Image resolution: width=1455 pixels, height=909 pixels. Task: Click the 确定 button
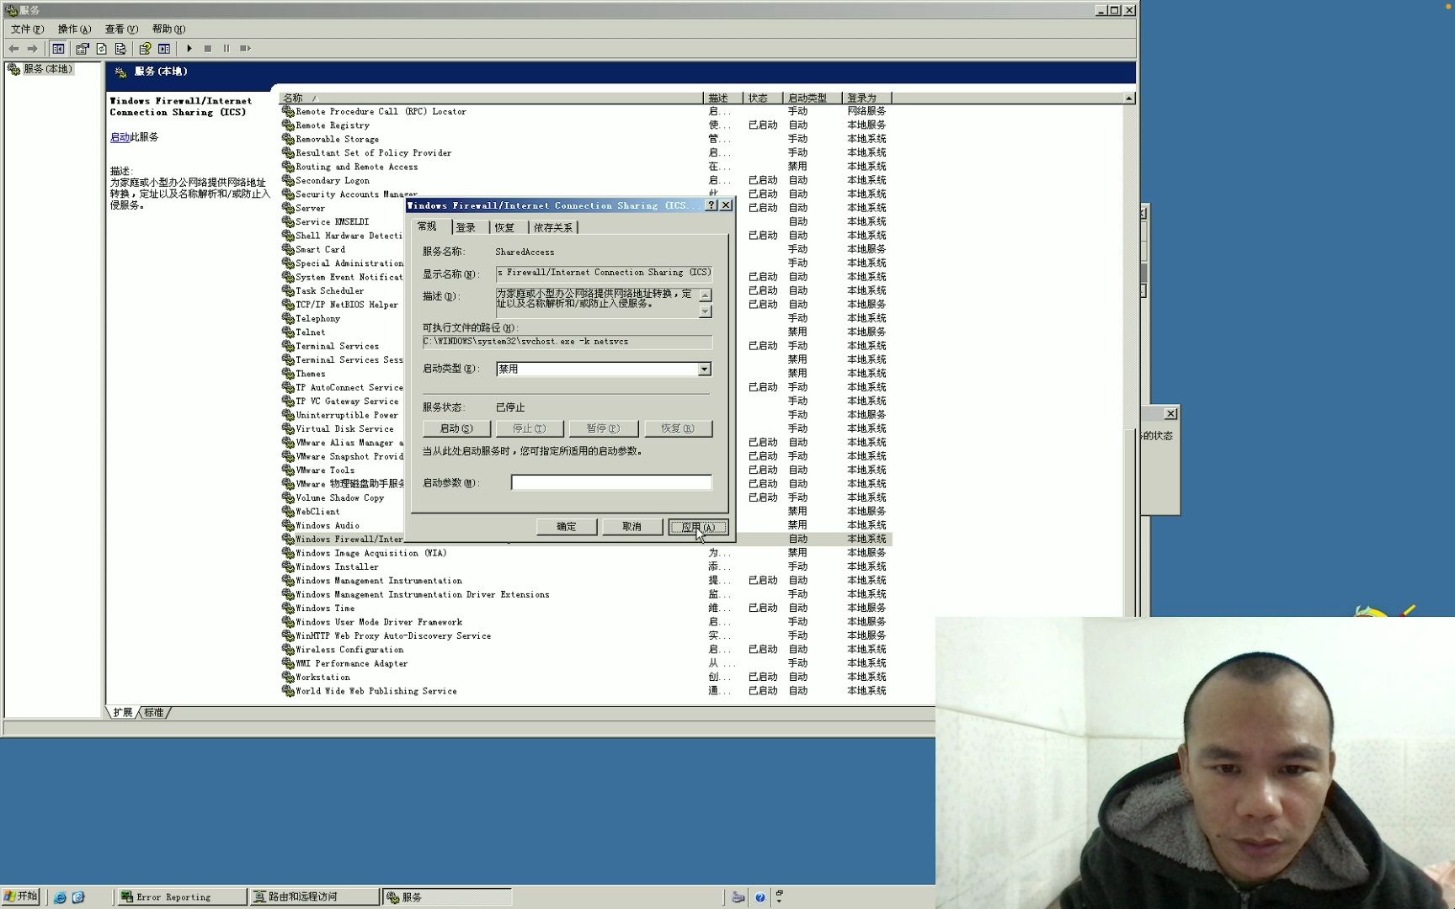click(x=567, y=528)
